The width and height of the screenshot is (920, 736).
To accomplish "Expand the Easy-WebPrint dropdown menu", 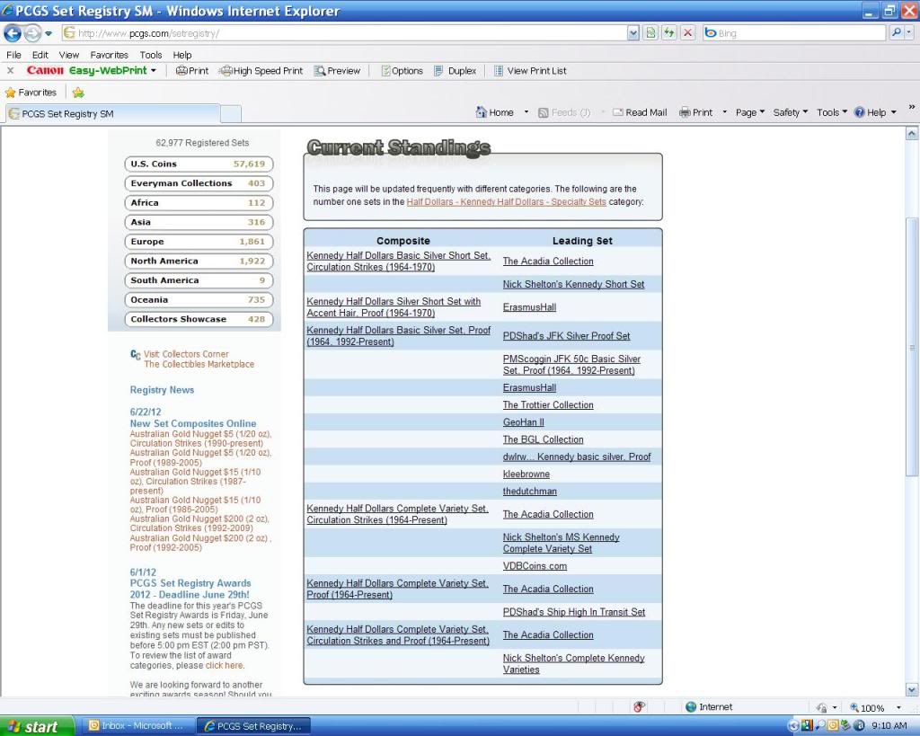I will click(x=154, y=70).
